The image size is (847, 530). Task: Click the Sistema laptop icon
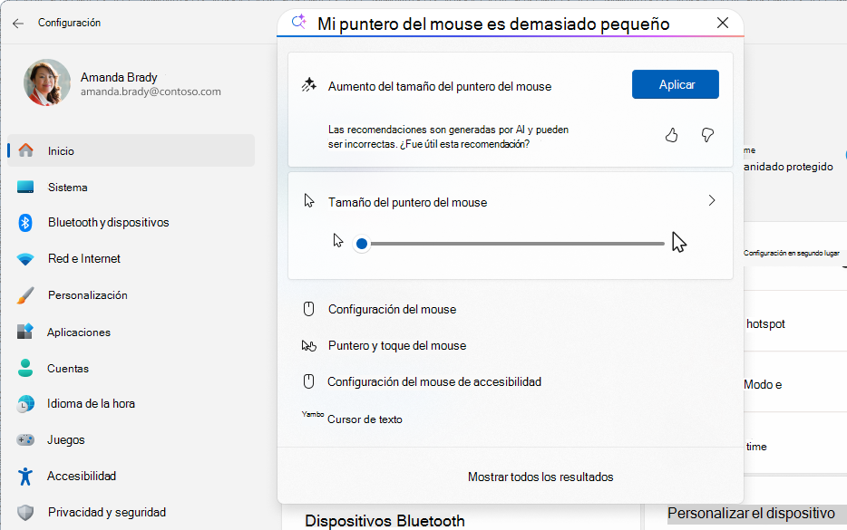(x=26, y=186)
